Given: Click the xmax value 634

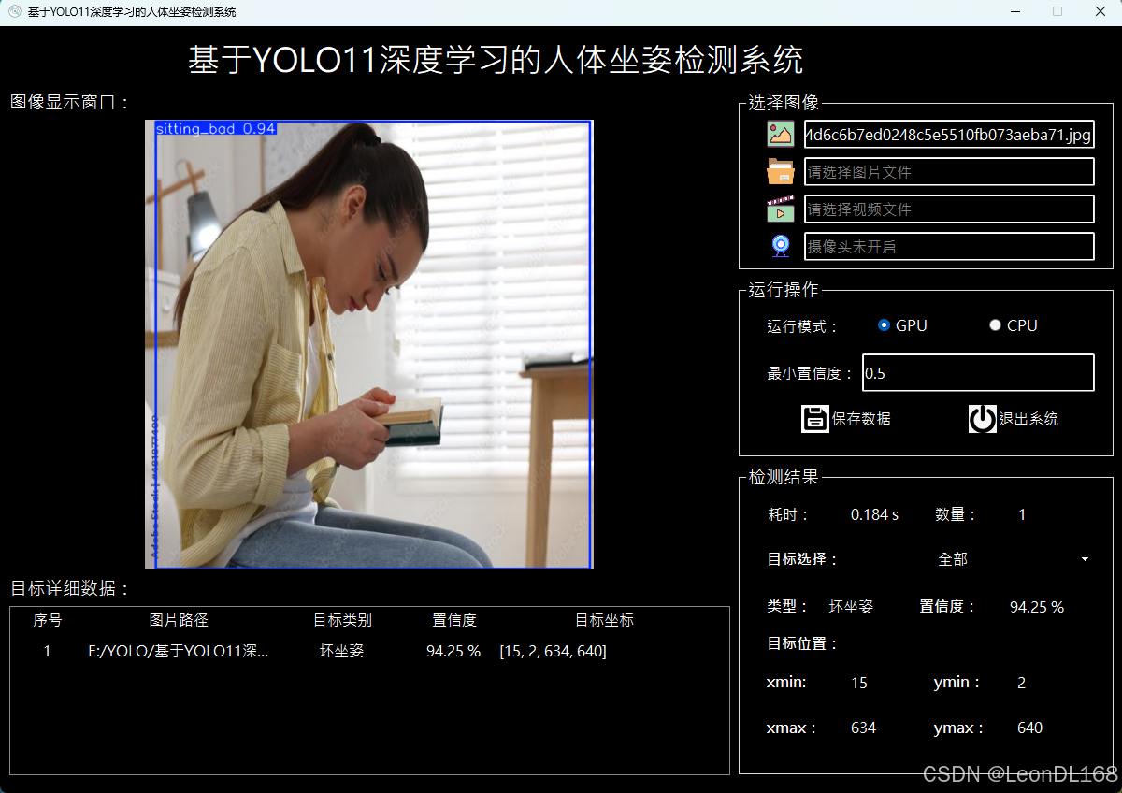Looking at the screenshot, I should pyautogui.click(x=863, y=728).
